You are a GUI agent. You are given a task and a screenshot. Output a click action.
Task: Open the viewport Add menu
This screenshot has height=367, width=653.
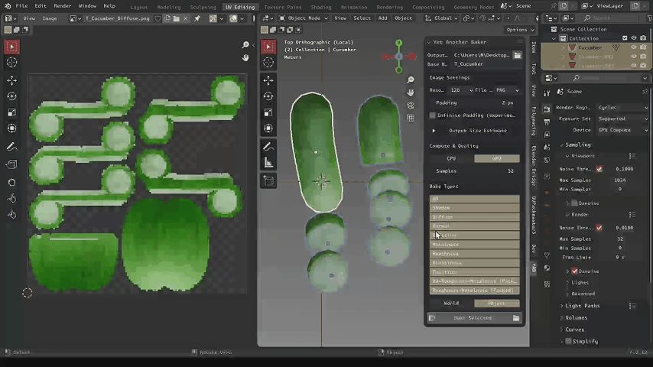point(382,18)
